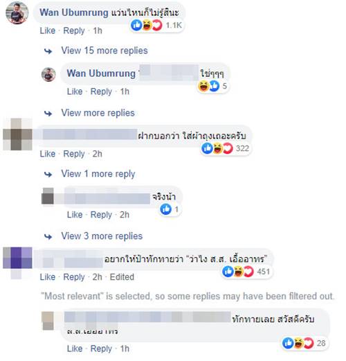Reply to the top Wan Ubumrung comment

pos(74,30)
